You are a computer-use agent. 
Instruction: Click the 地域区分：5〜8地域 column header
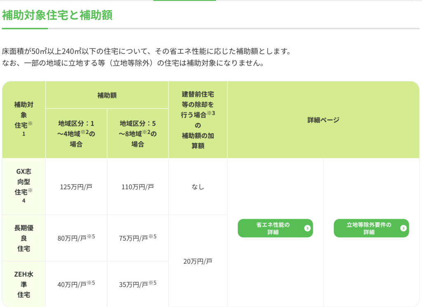[x=138, y=133]
